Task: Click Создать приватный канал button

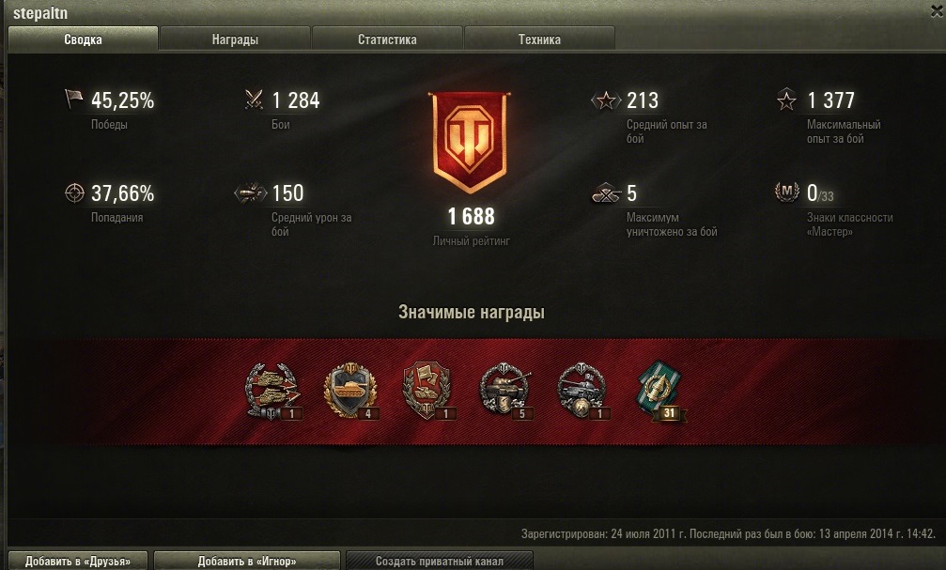Action: 440,561
